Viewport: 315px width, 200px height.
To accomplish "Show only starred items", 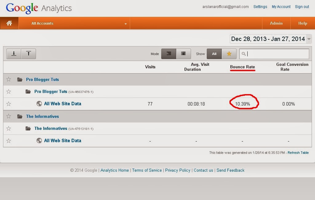I will tap(229, 54).
